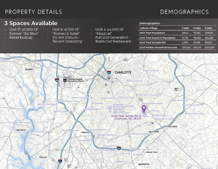Click the Mill Creek Commons square marker

14,122
